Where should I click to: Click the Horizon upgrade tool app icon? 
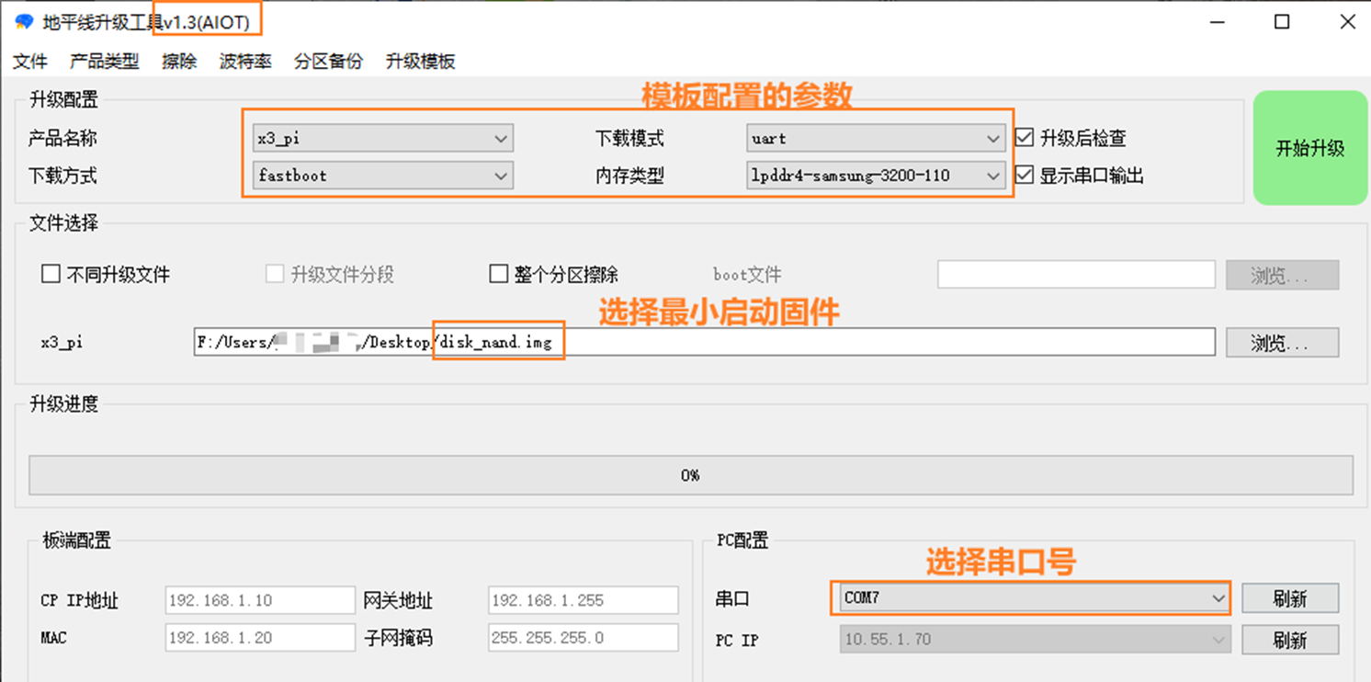(x=24, y=21)
